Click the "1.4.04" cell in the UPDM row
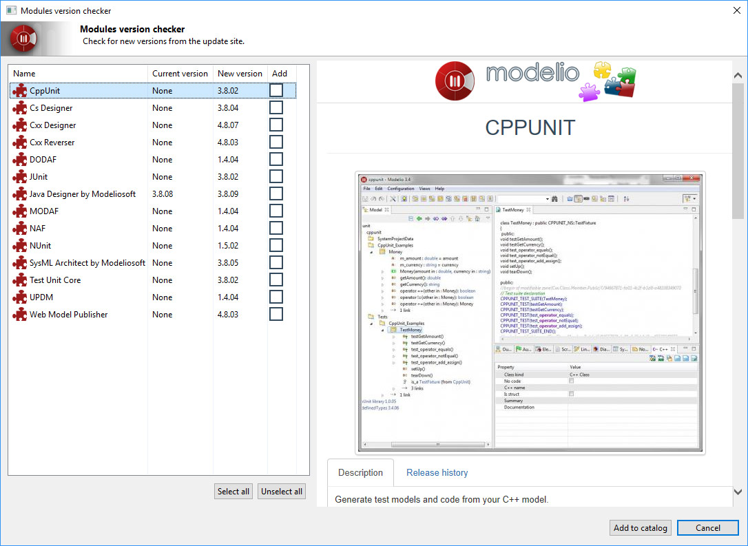Image resolution: width=748 pixels, height=546 pixels. (228, 297)
